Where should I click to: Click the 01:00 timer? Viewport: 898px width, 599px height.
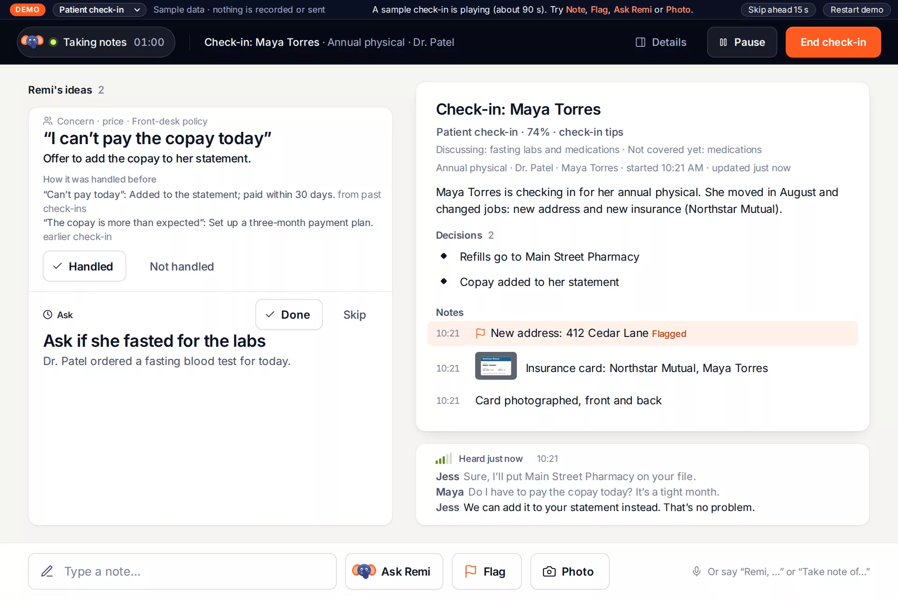[149, 42]
